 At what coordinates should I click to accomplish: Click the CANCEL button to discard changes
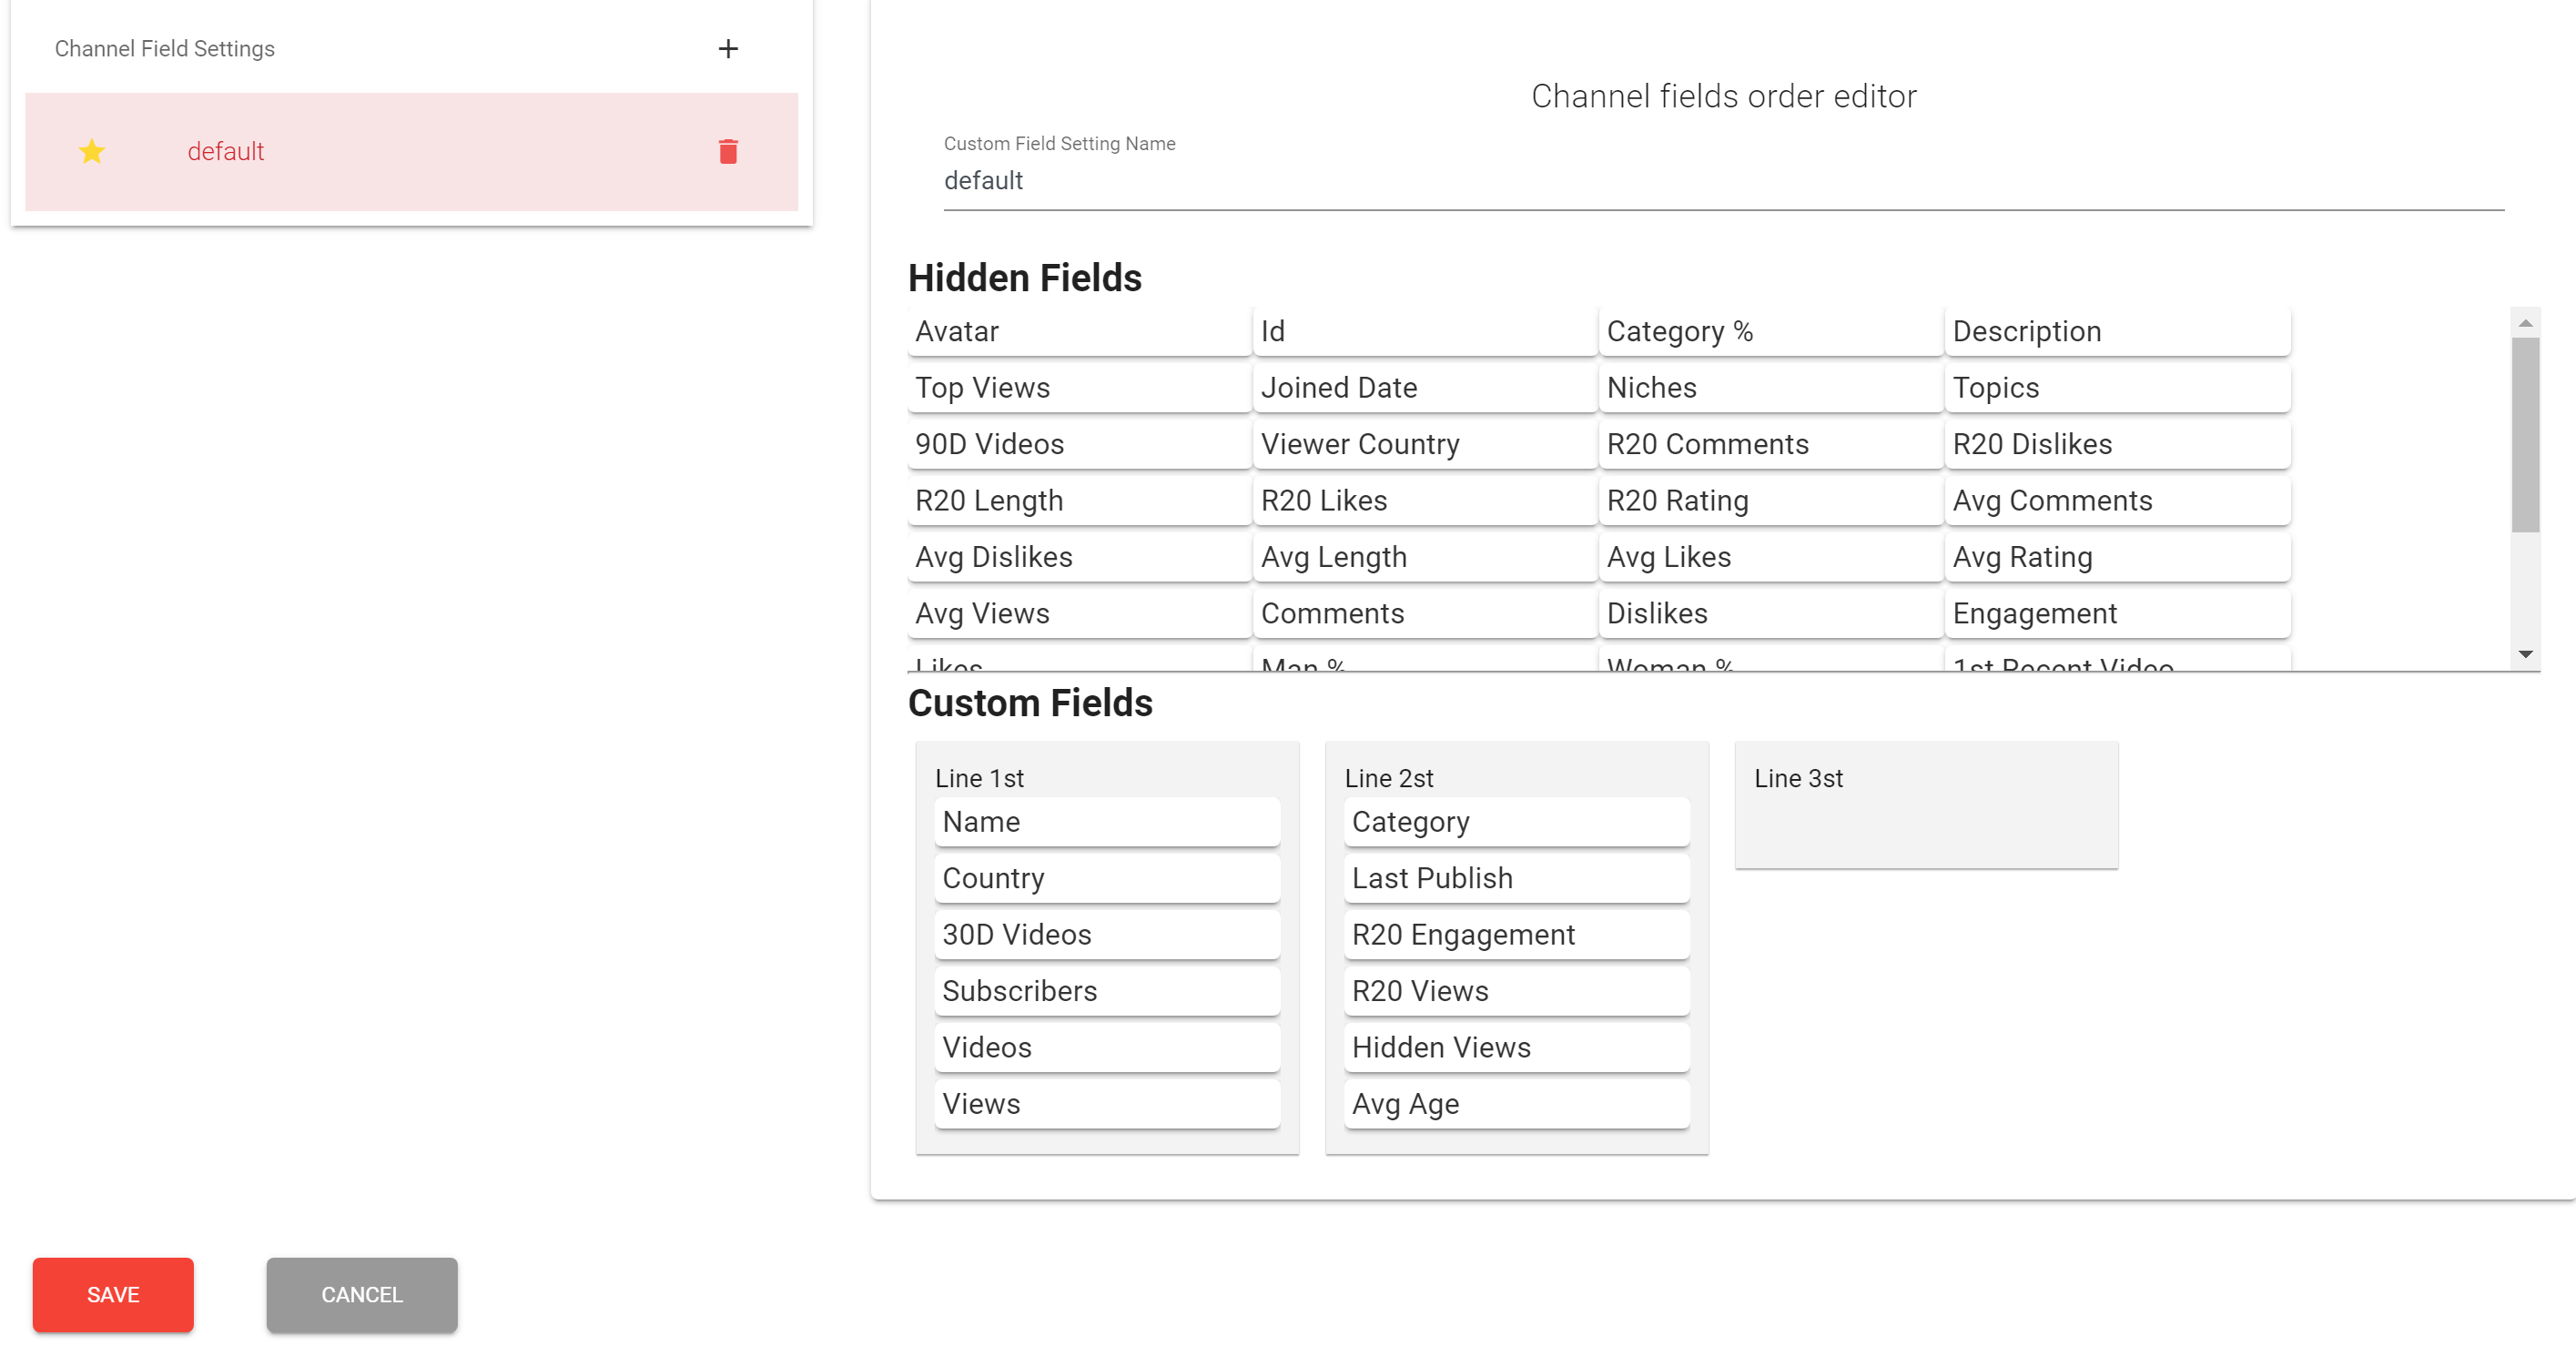363,1294
